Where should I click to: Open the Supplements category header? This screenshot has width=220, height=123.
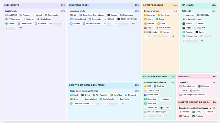pos(35,5)
